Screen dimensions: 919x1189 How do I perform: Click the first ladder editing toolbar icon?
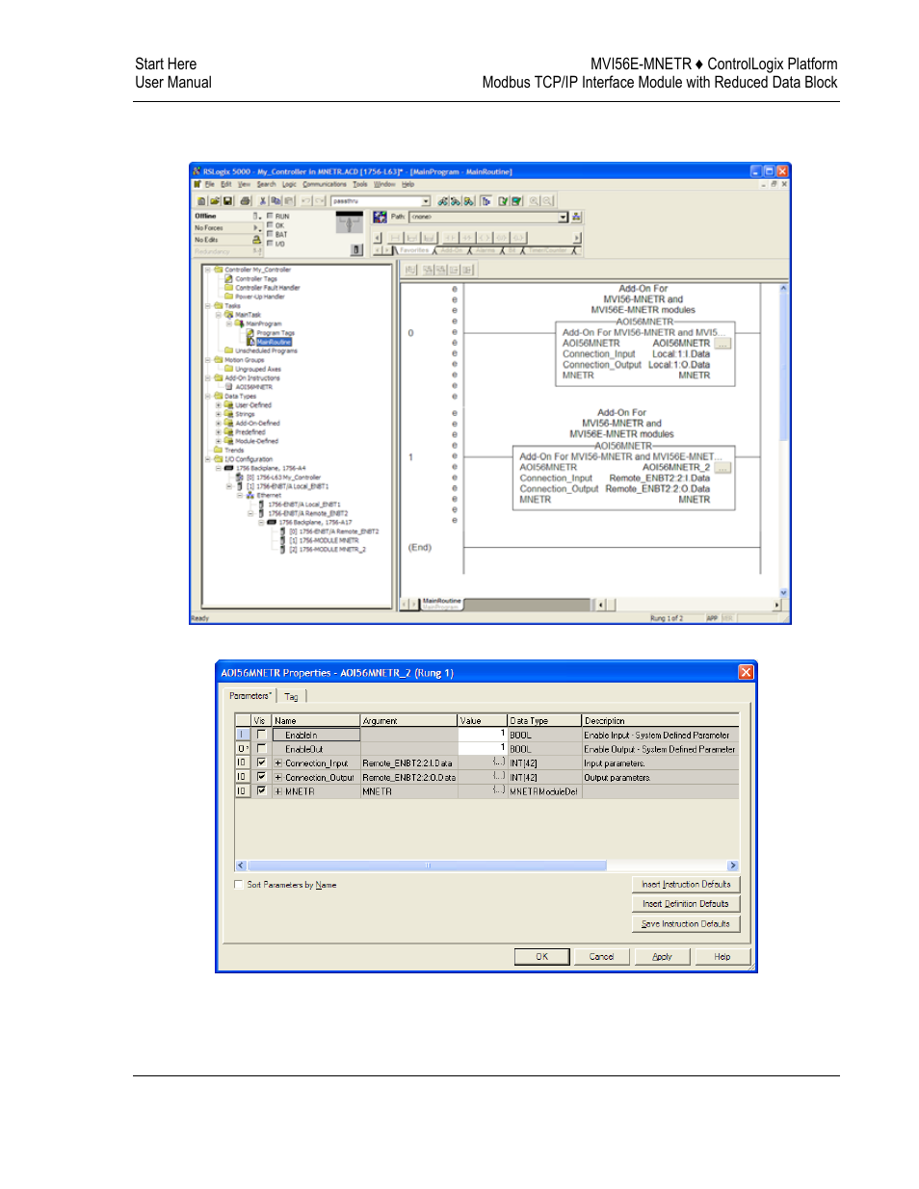tap(411, 270)
